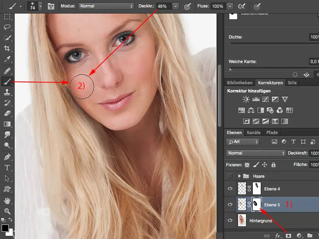Select the Hand tool

(x=7, y=201)
